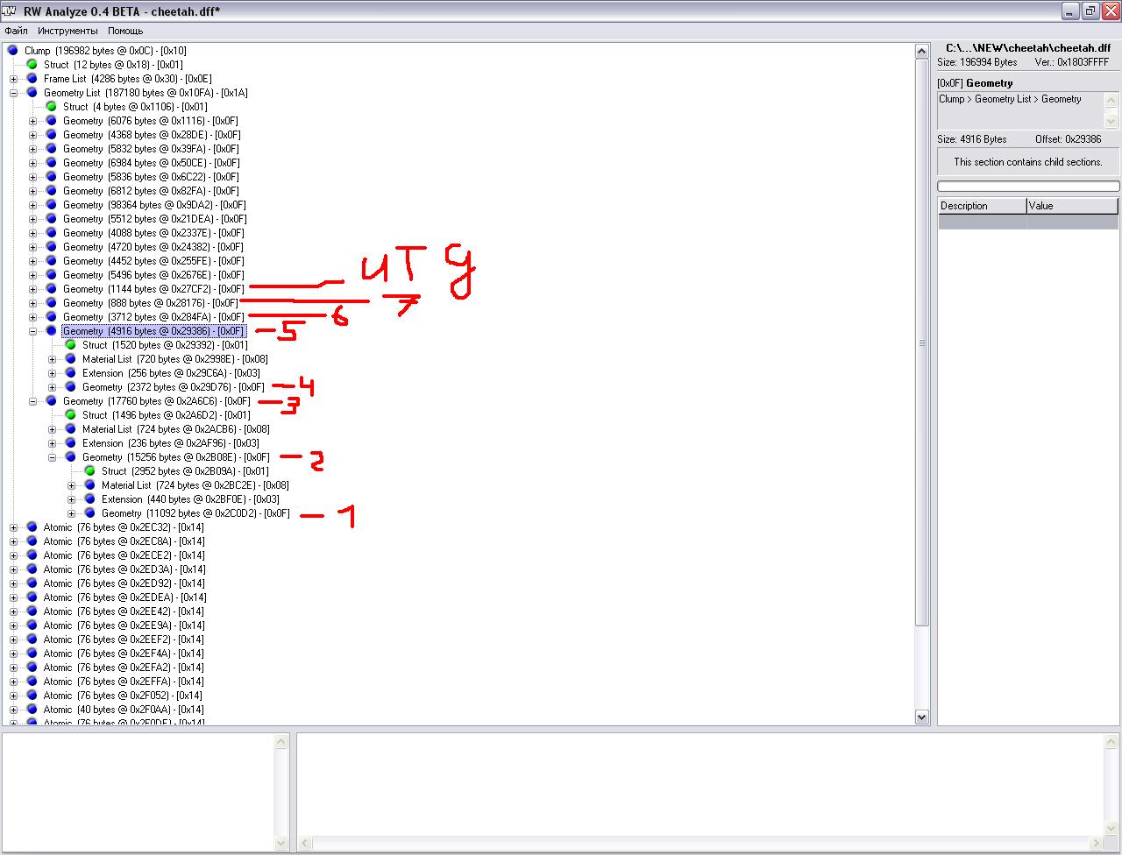This screenshot has width=1122, height=855.
Task: Expand the Atomic @ 0x2EC8A node
Action: click(x=13, y=541)
